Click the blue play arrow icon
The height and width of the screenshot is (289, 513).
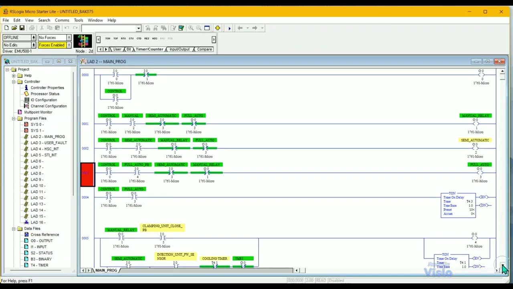(x=229, y=28)
